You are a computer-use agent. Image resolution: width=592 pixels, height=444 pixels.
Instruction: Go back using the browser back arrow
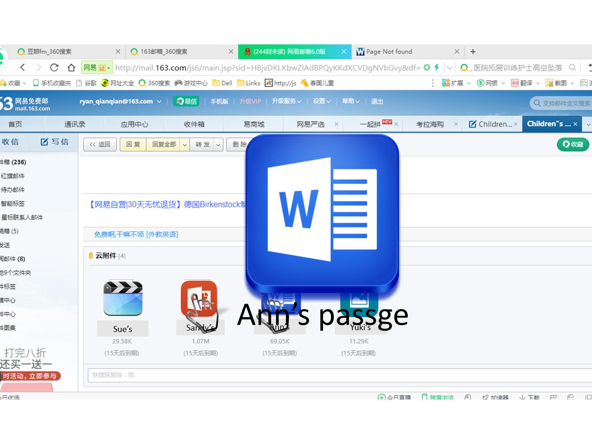[x=23, y=67]
